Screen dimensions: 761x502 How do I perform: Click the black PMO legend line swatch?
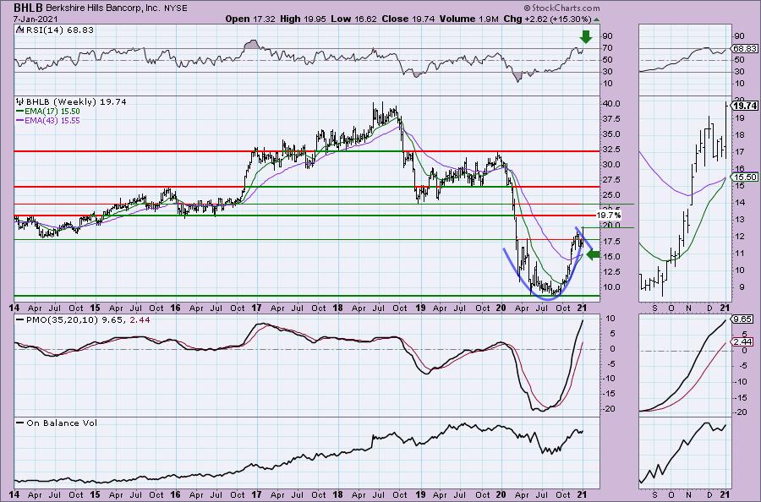(x=20, y=319)
